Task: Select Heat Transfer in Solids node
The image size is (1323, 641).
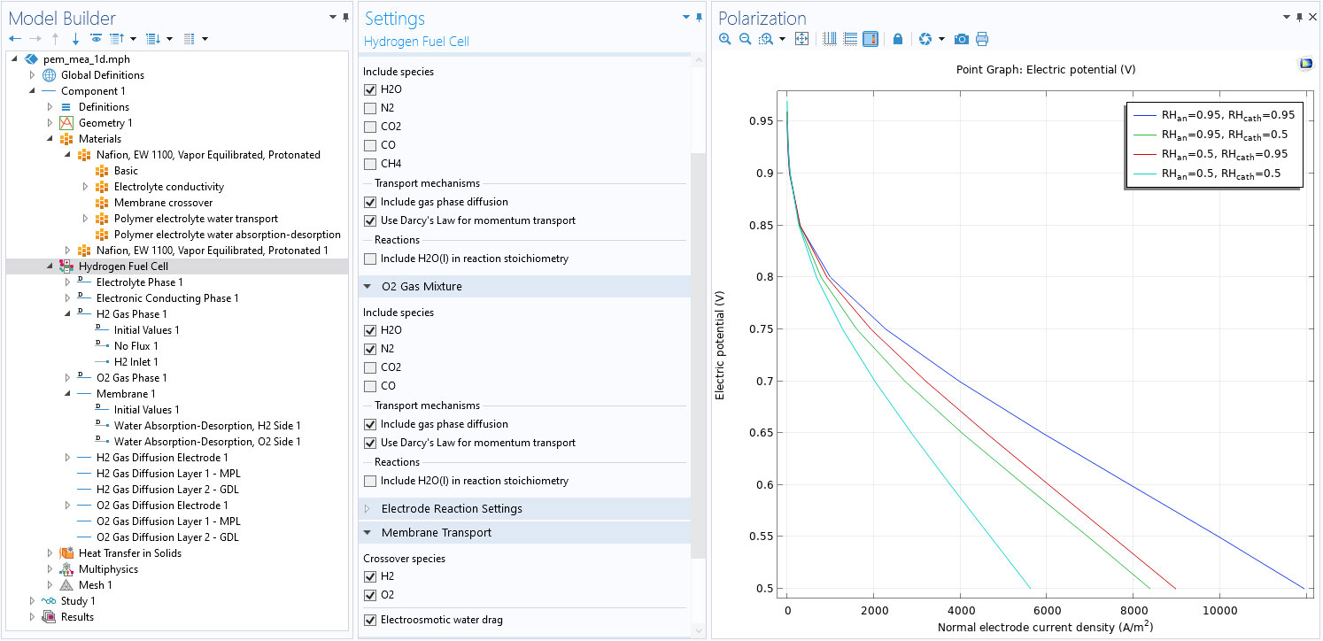Action: [x=129, y=553]
